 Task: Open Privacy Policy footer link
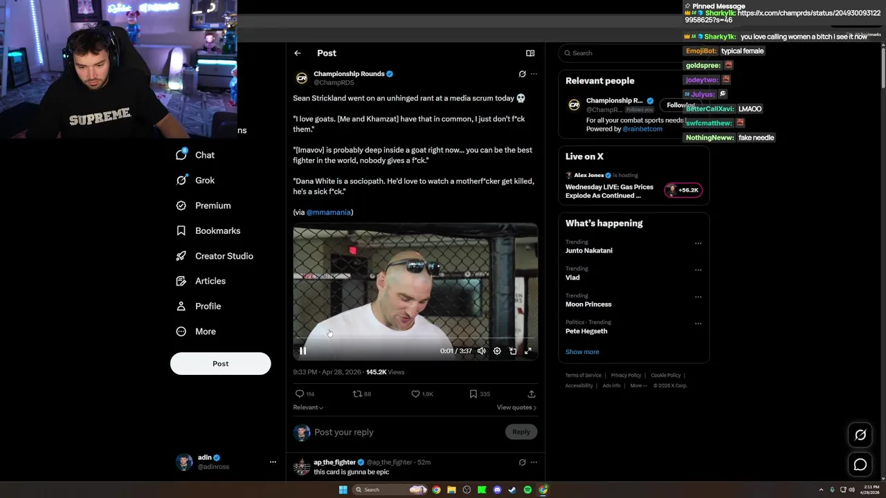pos(626,376)
